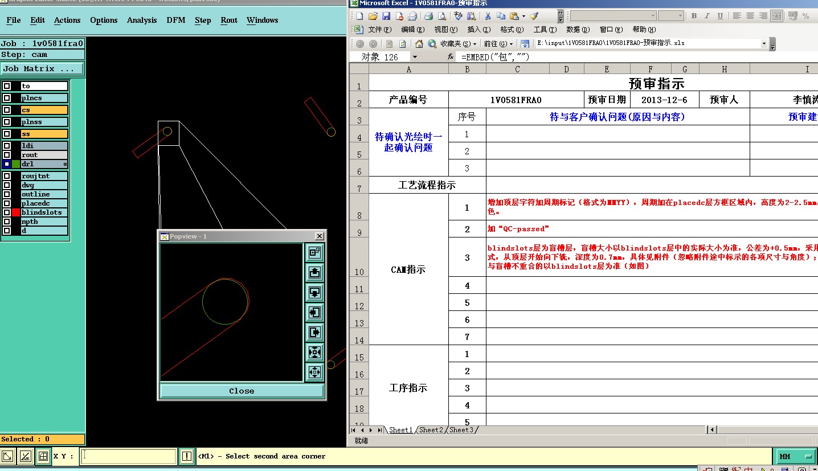Open the DFM menu in Genesis
This screenshot has height=471, width=818.
(x=176, y=20)
